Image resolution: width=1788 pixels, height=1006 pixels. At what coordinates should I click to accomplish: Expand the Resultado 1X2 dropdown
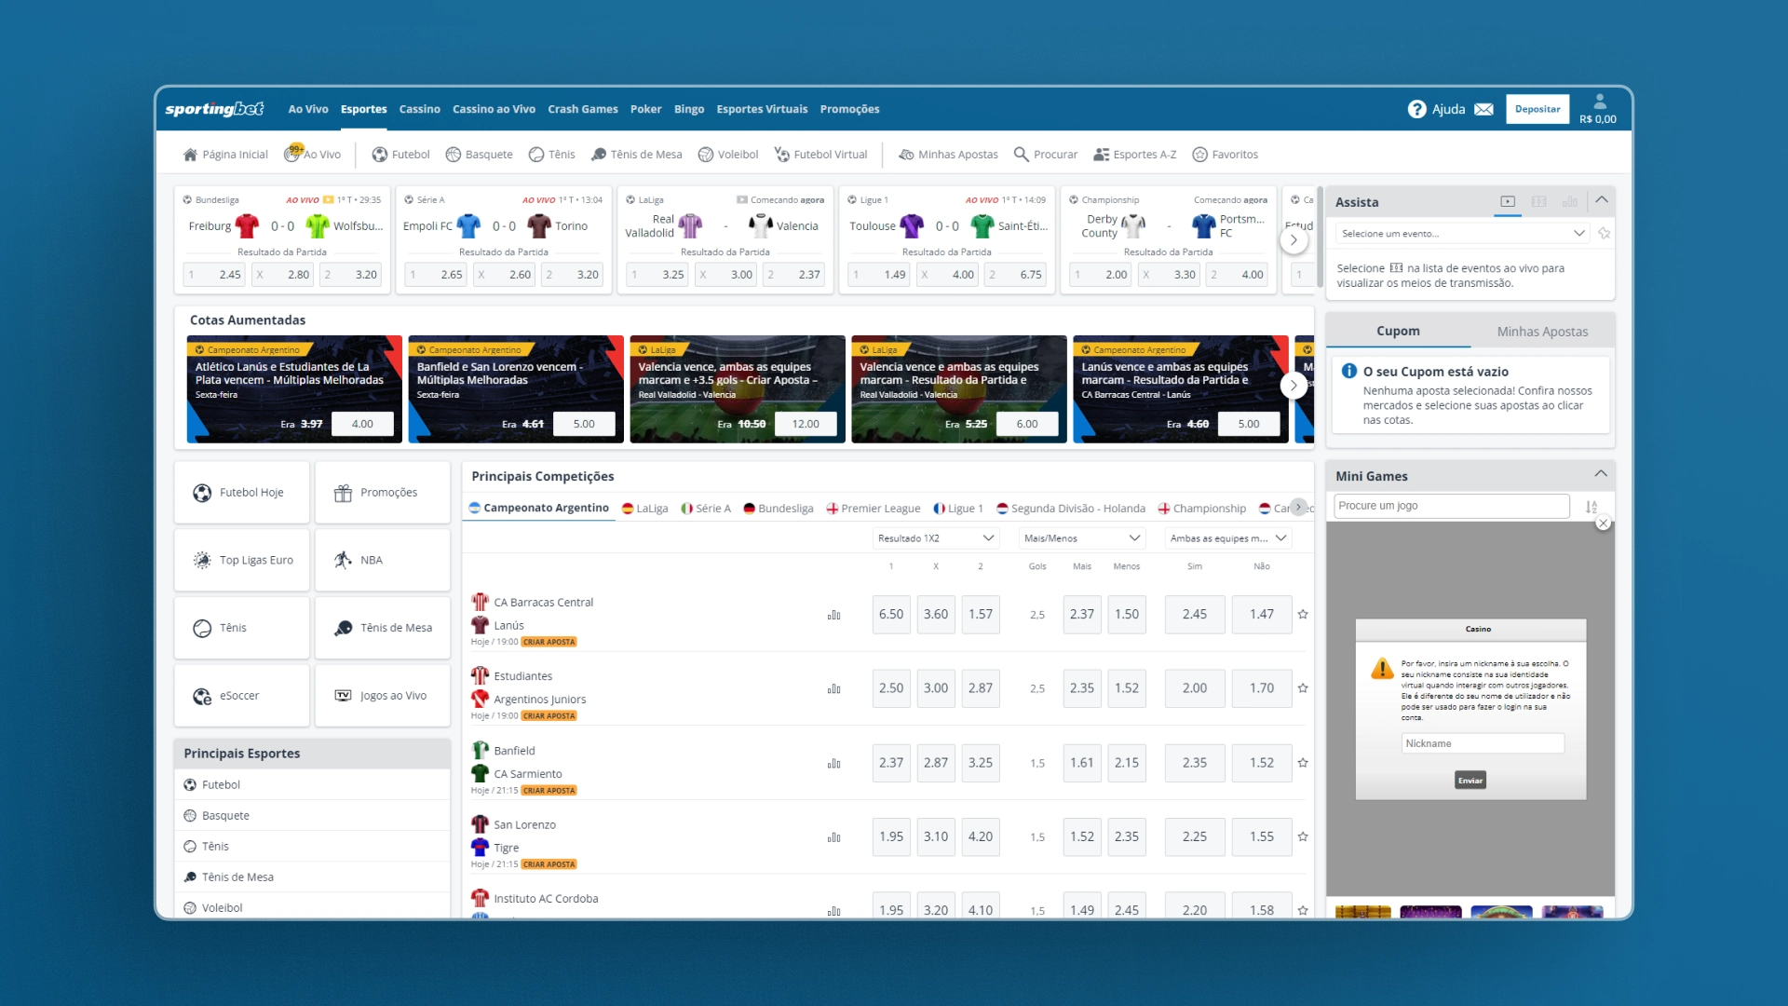[932, 538]
